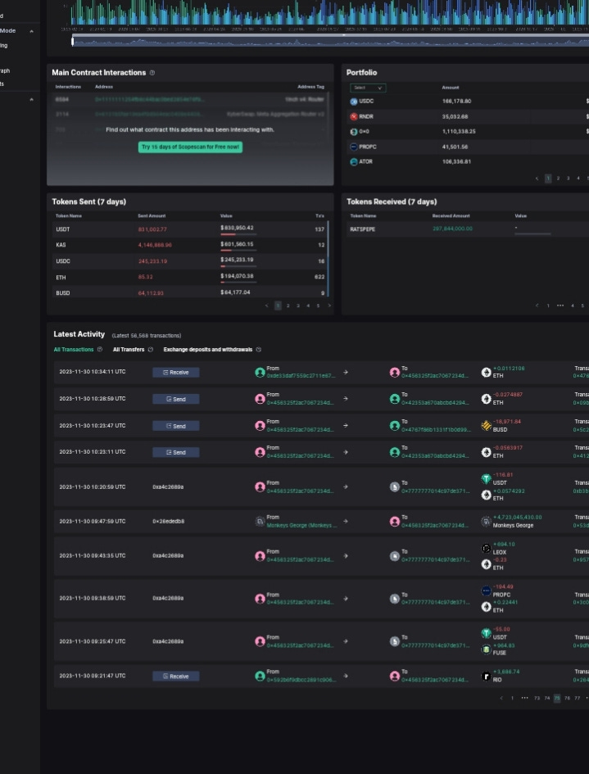Click info icon beside Exchange deposits and withdrawals

259,350
